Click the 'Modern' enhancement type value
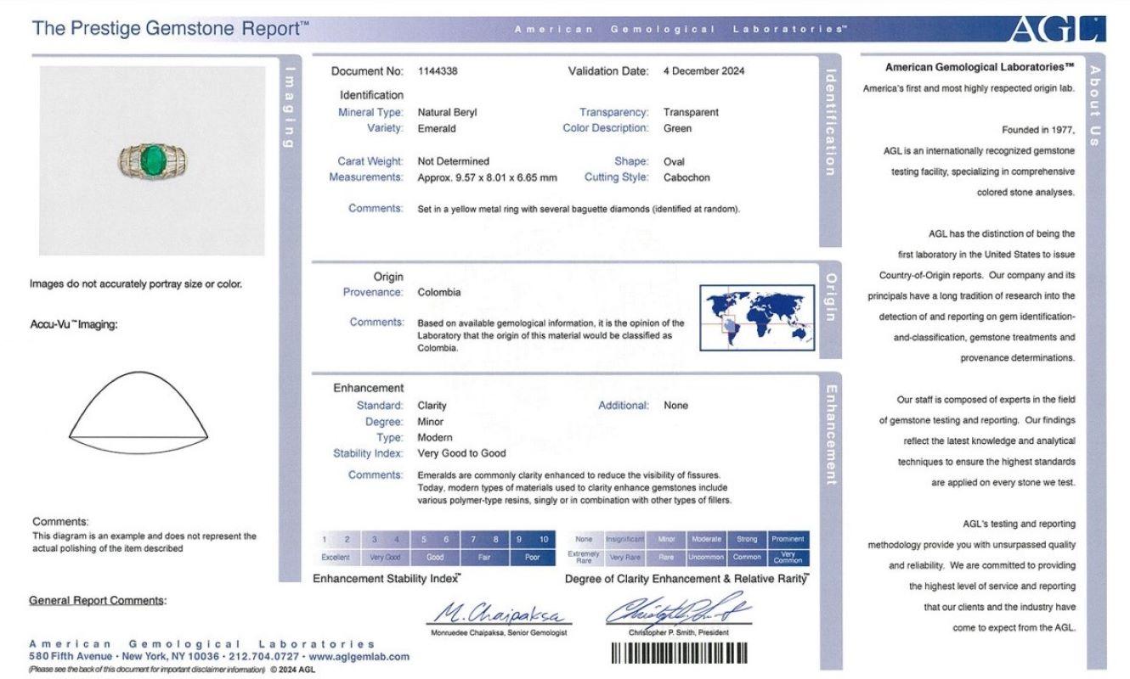 (x=433, y=437)
